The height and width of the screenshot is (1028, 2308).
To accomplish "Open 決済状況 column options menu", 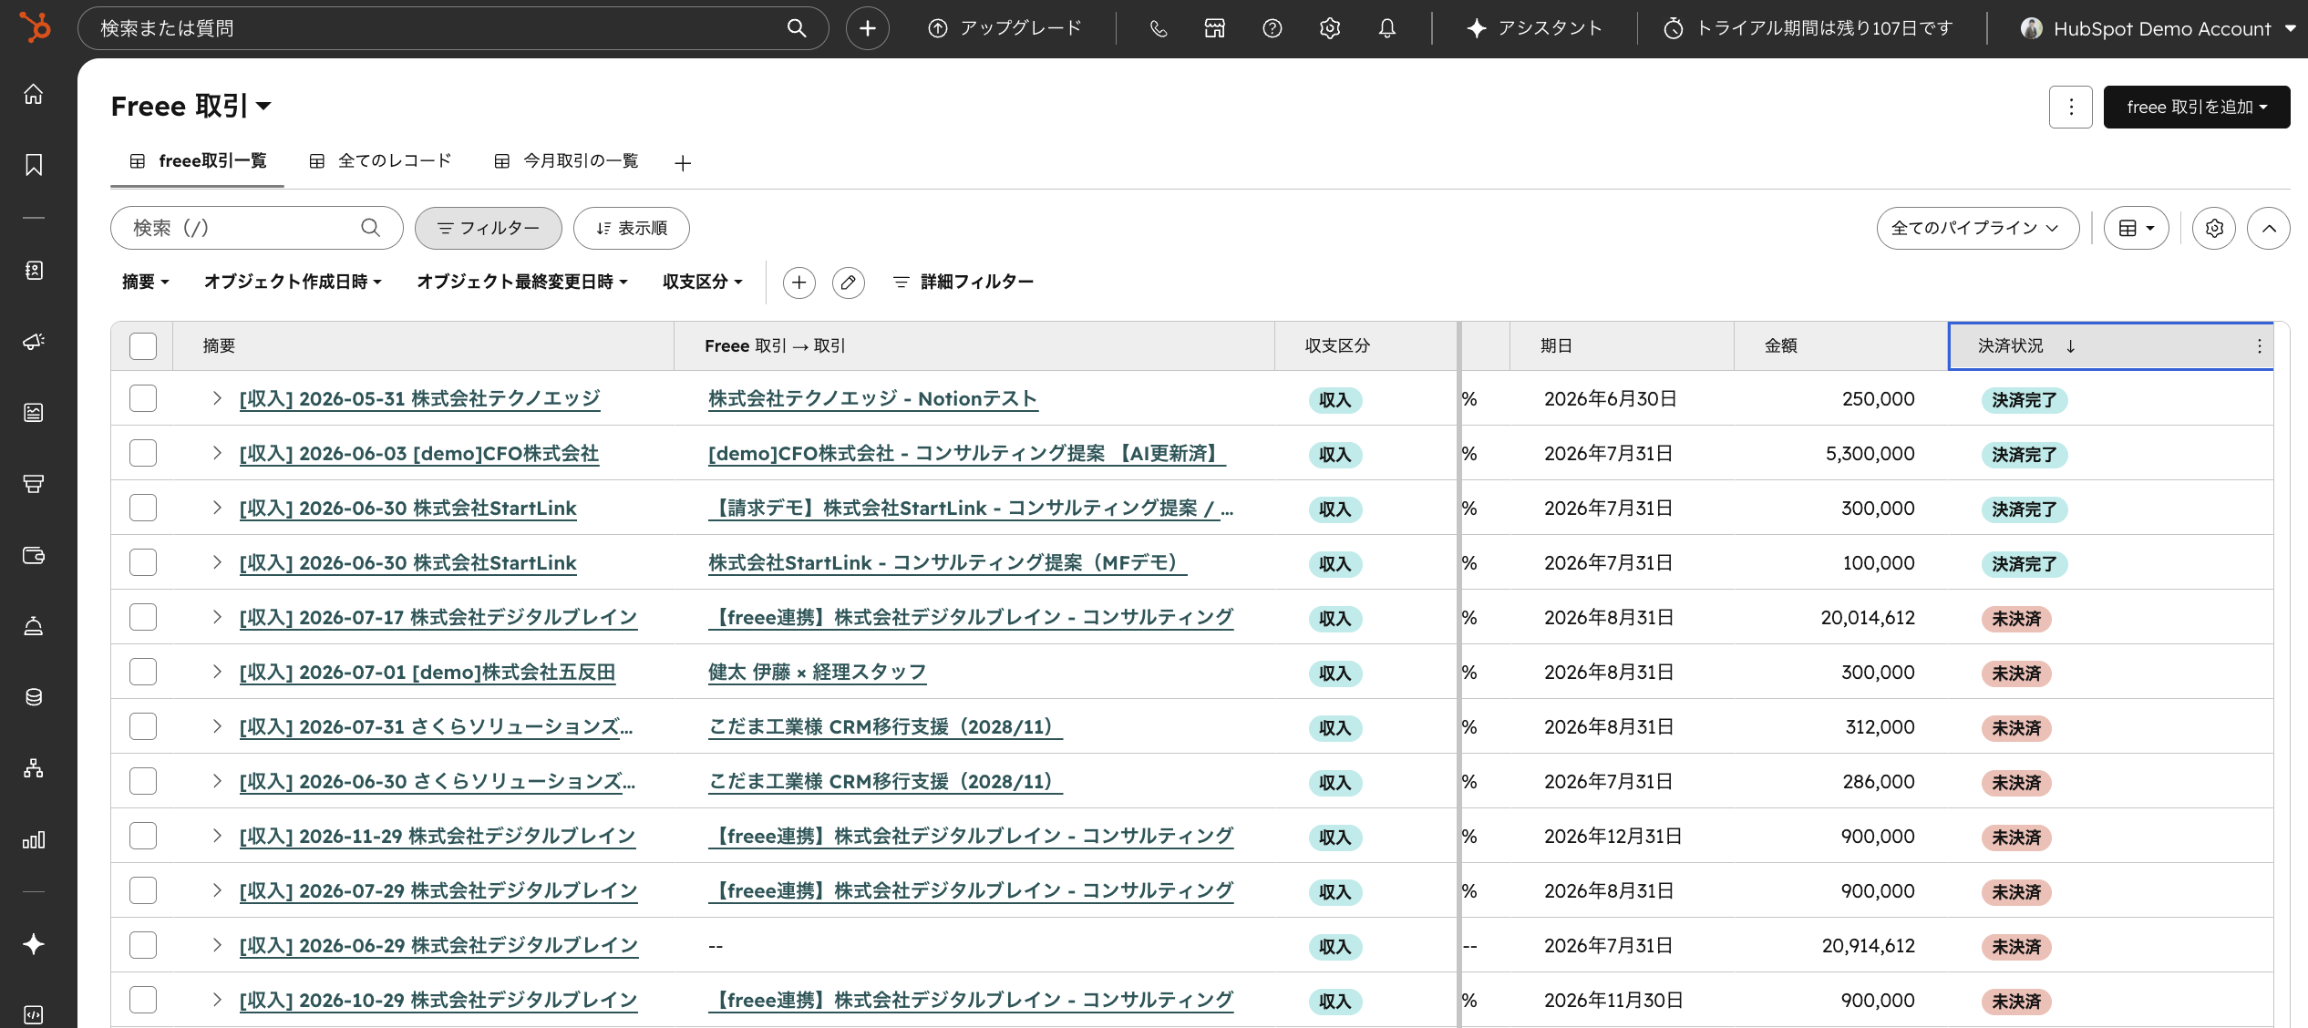I will point(2259,346).
